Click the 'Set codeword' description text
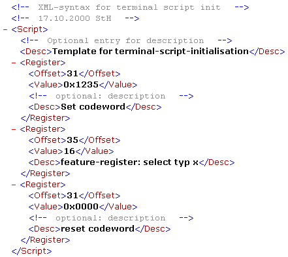Screen dimensions: 288x257 pyautogui.click(x=93, y=107)
